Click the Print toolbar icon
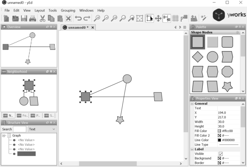 tap(32, 18)
